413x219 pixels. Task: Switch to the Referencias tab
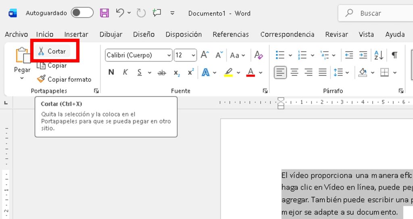coord(231,34)
